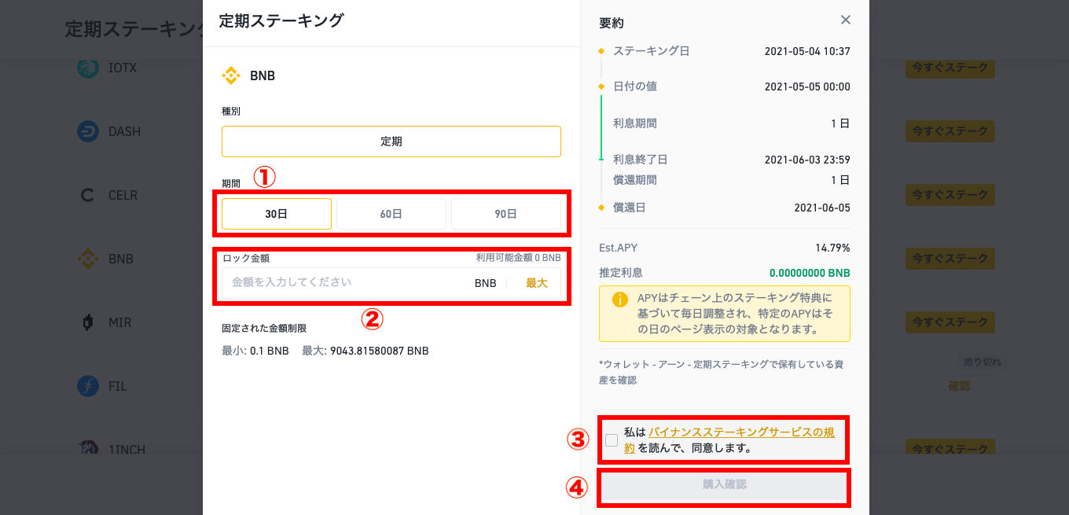1069x515 pixels.
Task: Select the 60日 duration option
Action: (x=391, y=214)
